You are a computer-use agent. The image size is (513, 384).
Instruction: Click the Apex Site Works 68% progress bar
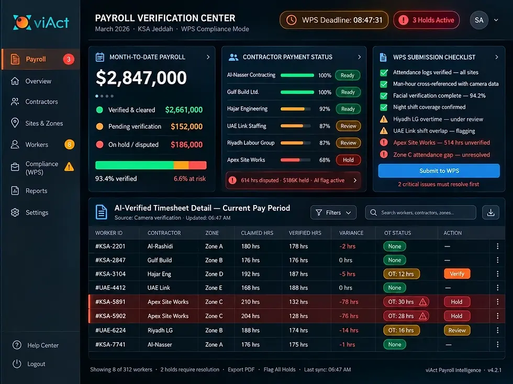pyautogui.click(x=295, y=160)
